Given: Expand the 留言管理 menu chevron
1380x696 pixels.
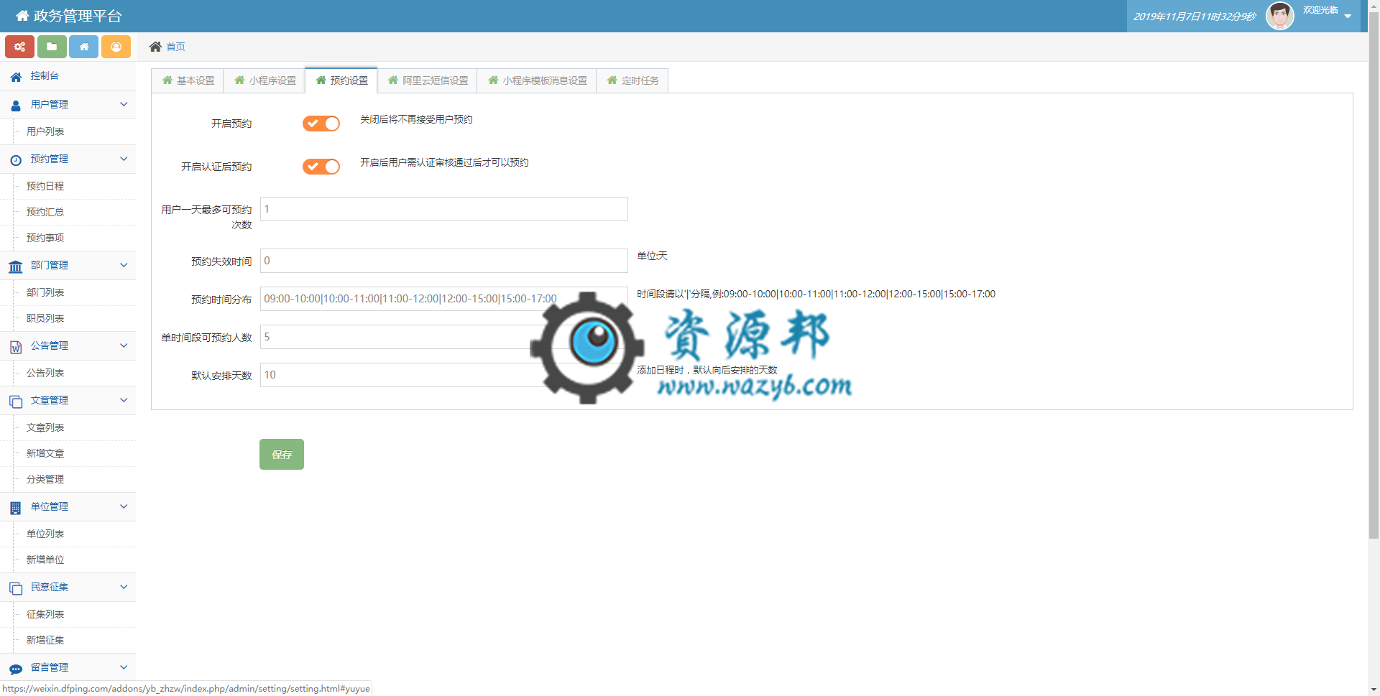Looking at the screenshot, I should (124, 667).
